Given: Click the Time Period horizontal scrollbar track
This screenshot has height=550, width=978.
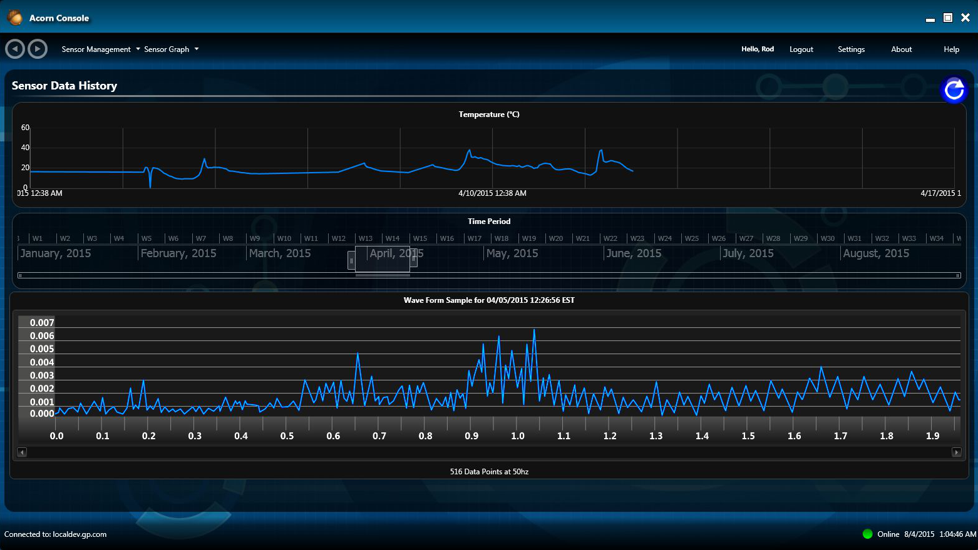Looking at the screenshot, I should click(x=564, y=275).
